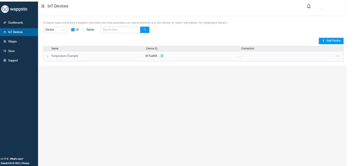Check the Name search checkbox
356x166 pixels.
pos(83,30)
